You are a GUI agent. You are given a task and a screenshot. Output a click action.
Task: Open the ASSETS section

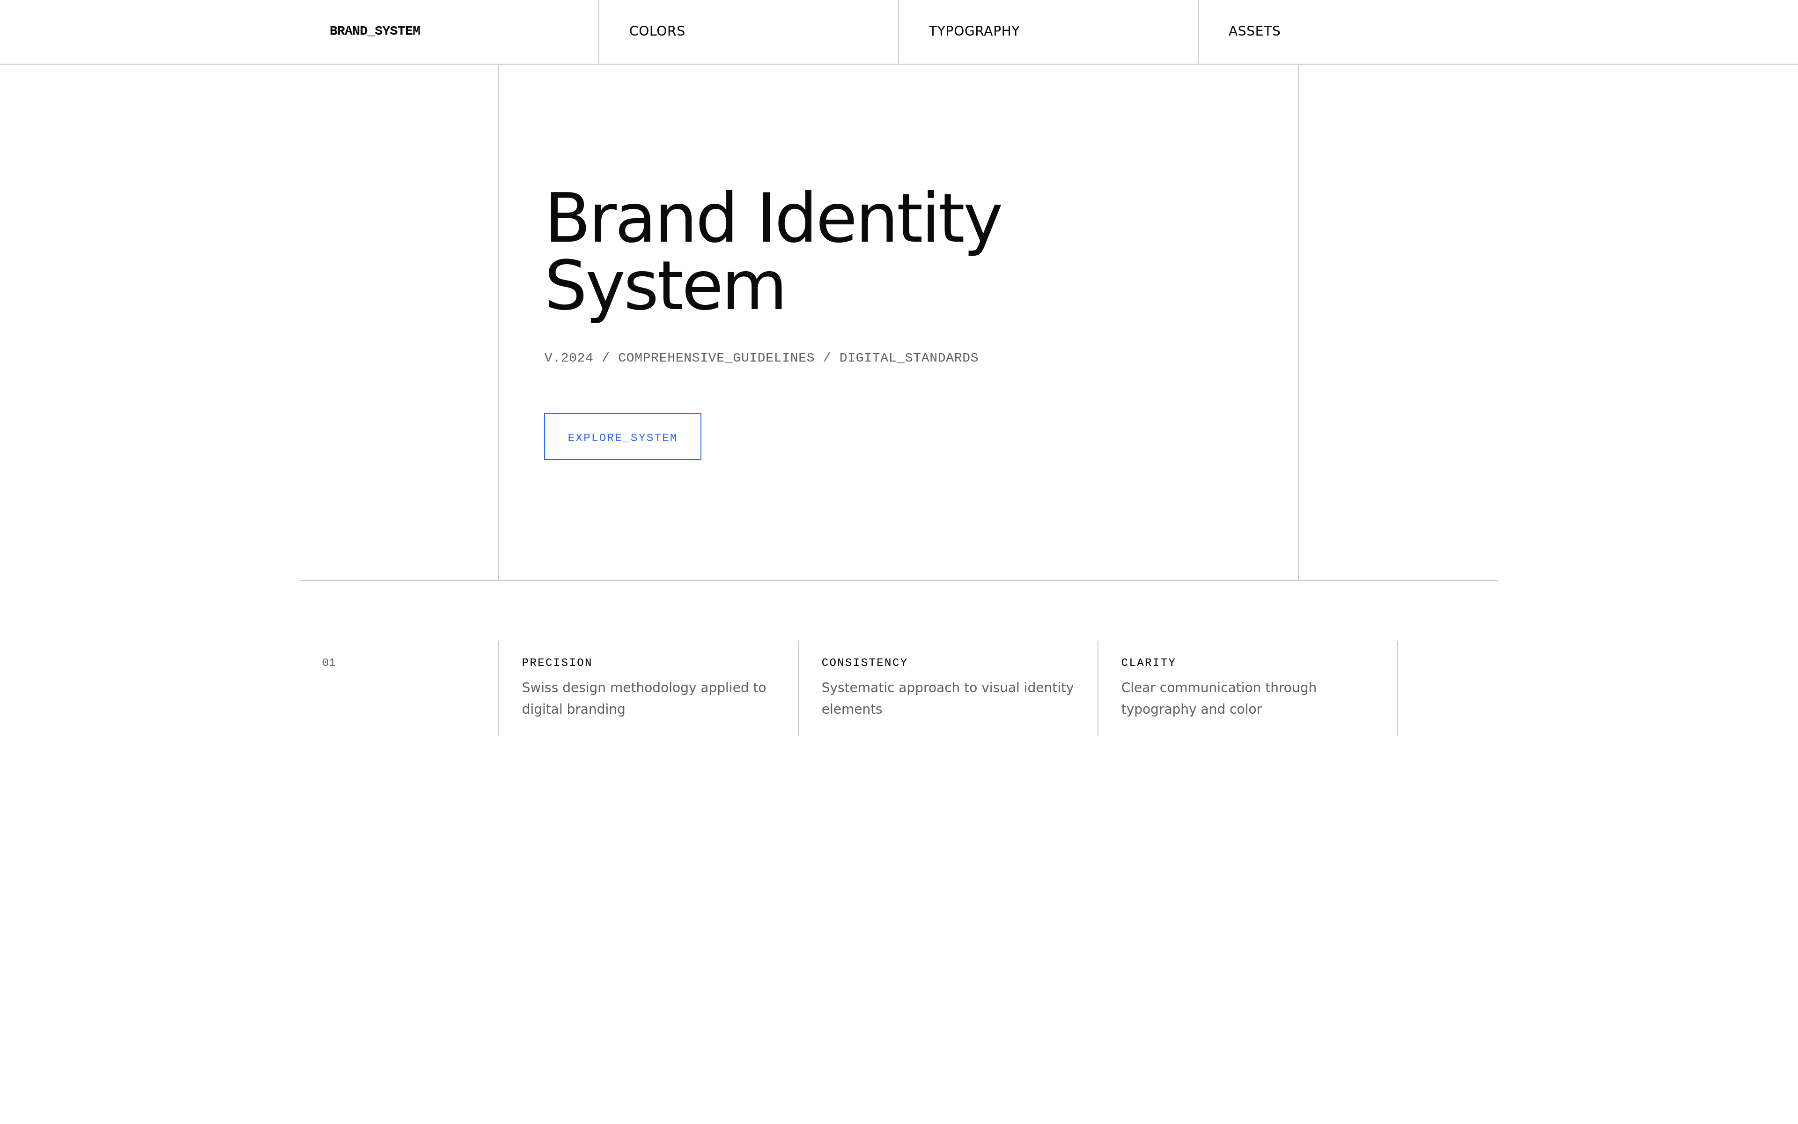[1254, 30]
